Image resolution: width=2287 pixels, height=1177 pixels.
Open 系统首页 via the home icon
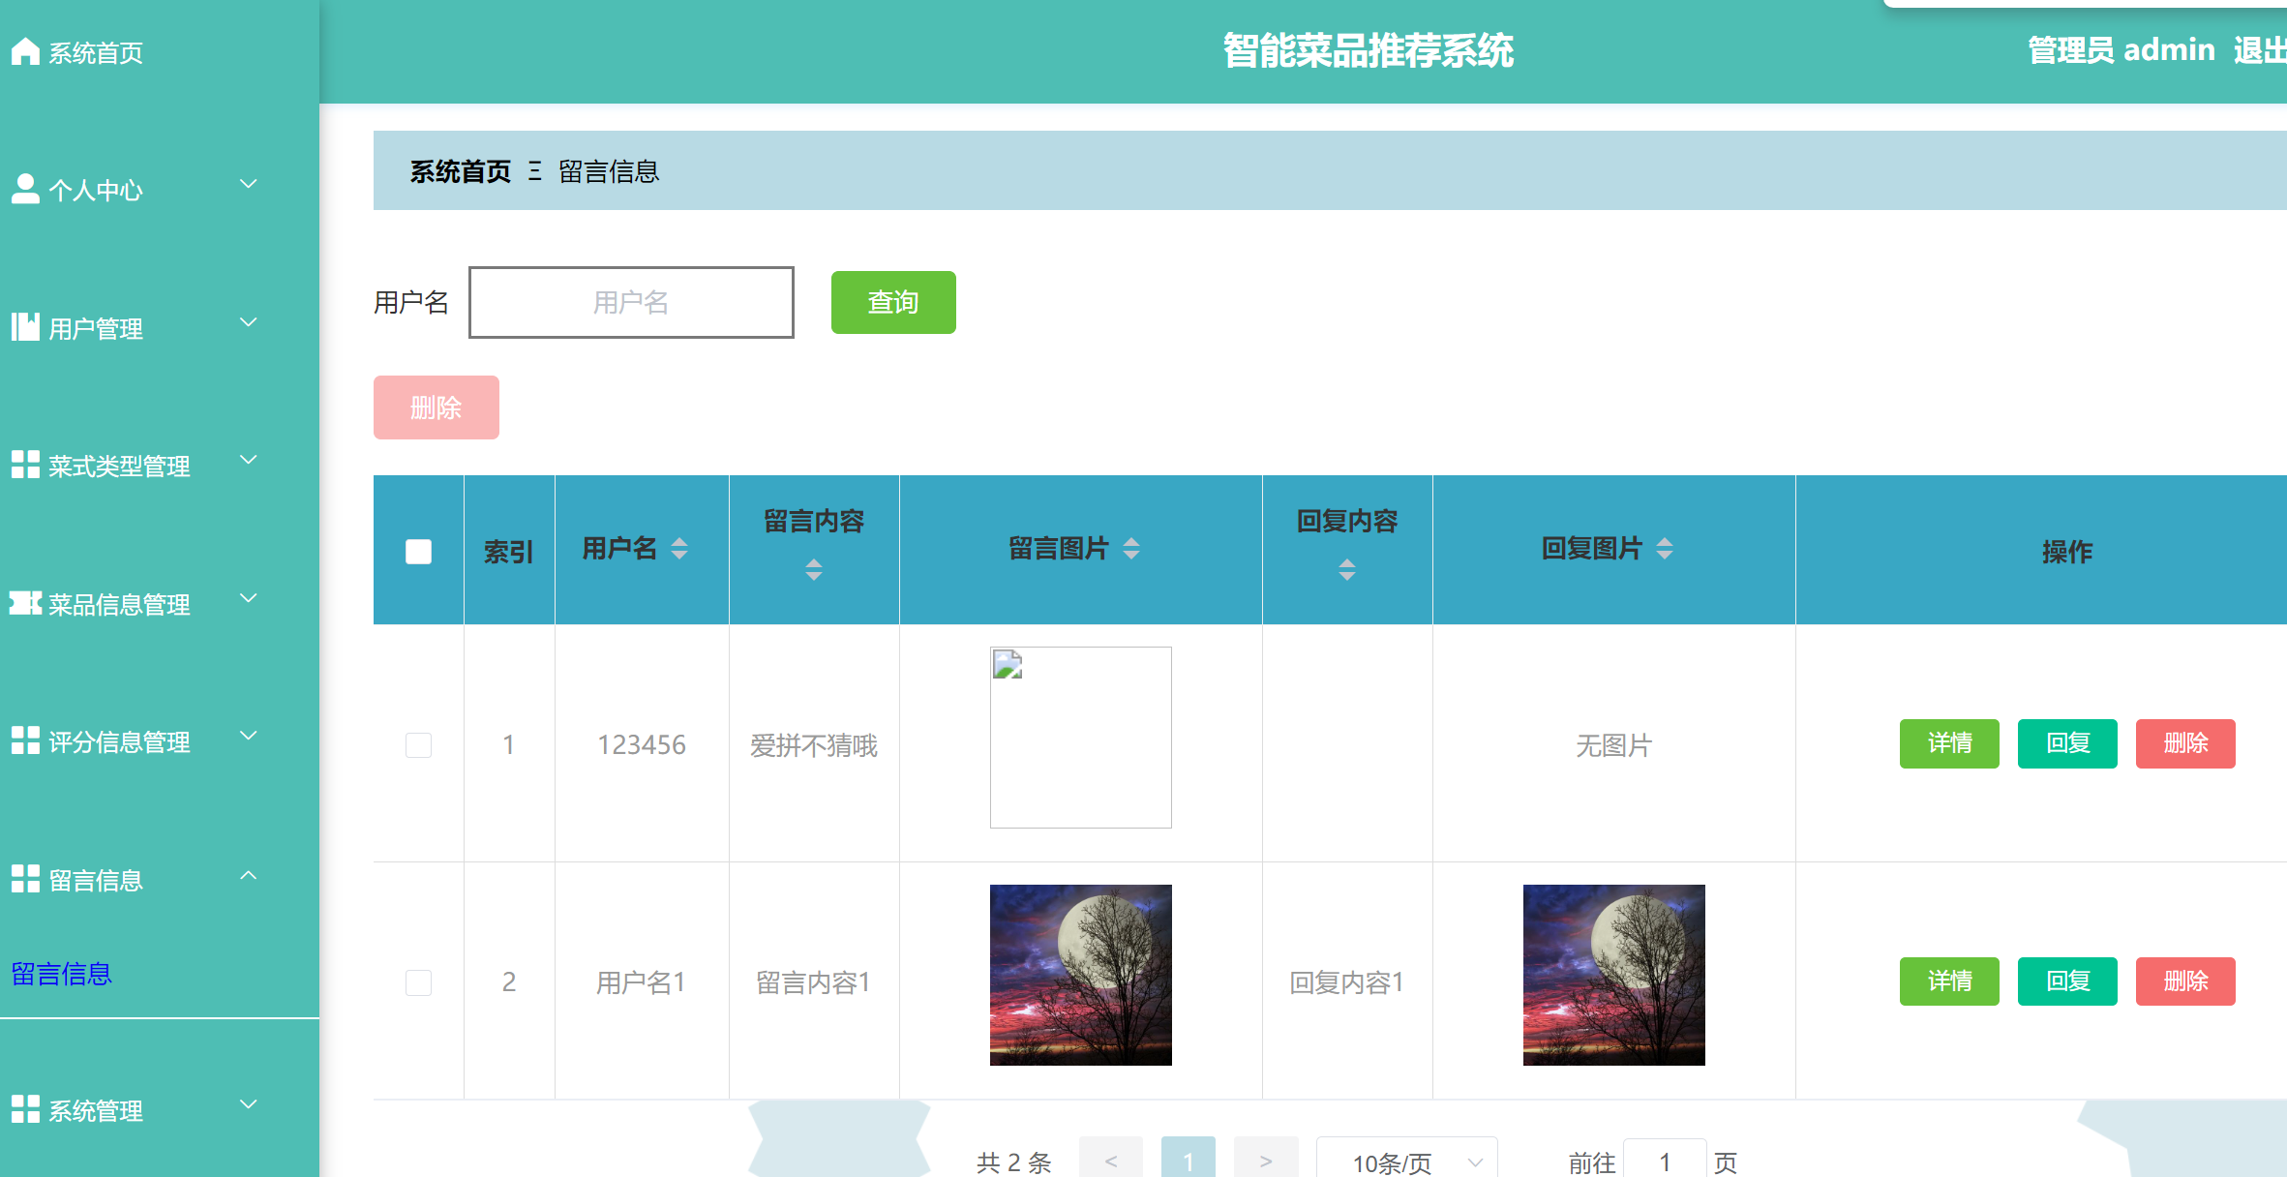pyautogui.click(x=25, y=50)
